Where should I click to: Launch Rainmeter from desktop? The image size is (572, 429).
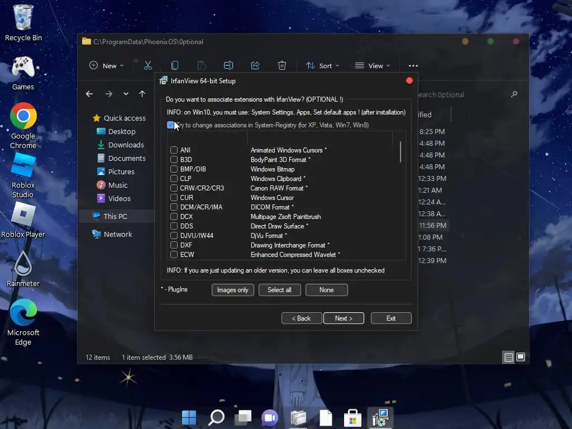23,269
